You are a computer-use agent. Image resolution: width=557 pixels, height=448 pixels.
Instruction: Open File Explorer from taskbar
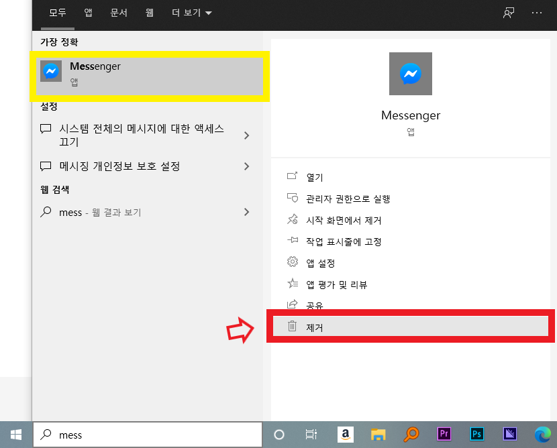(378, 435)
